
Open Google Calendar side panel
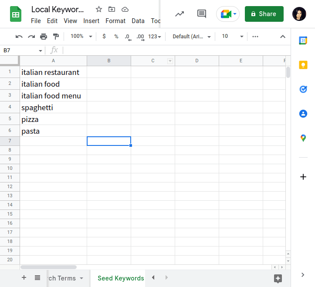[303, 41]
